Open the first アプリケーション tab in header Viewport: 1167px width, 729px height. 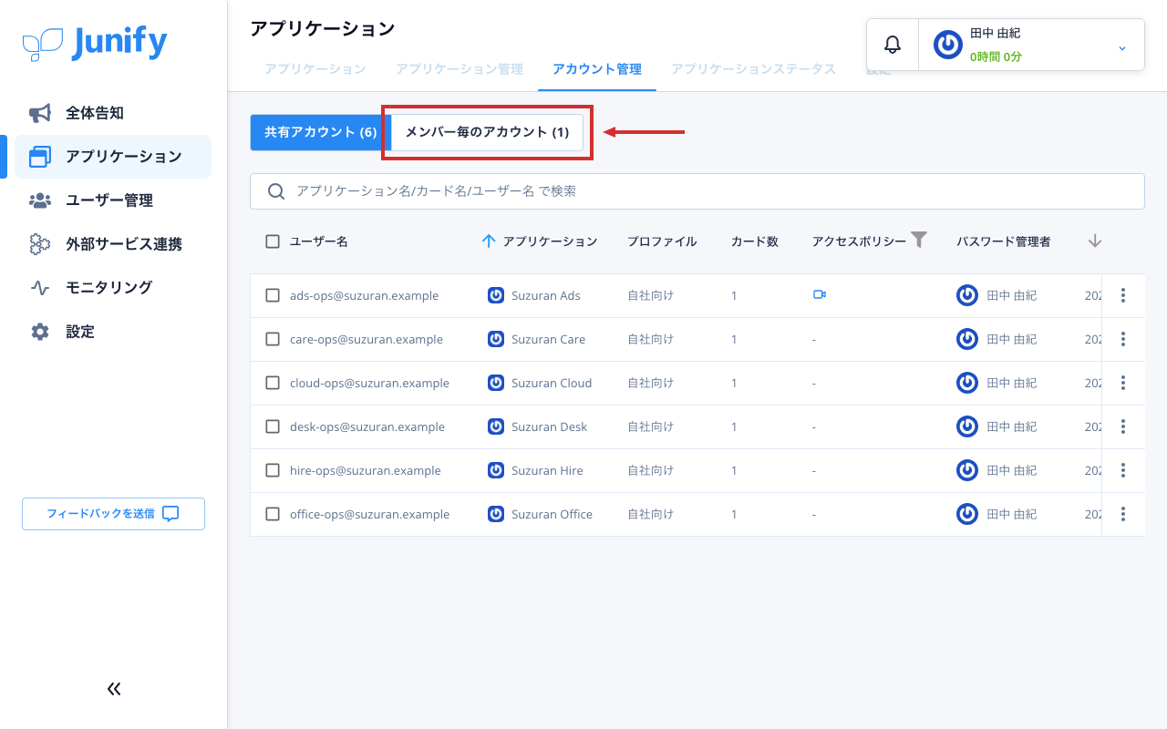tap(315, 69)
